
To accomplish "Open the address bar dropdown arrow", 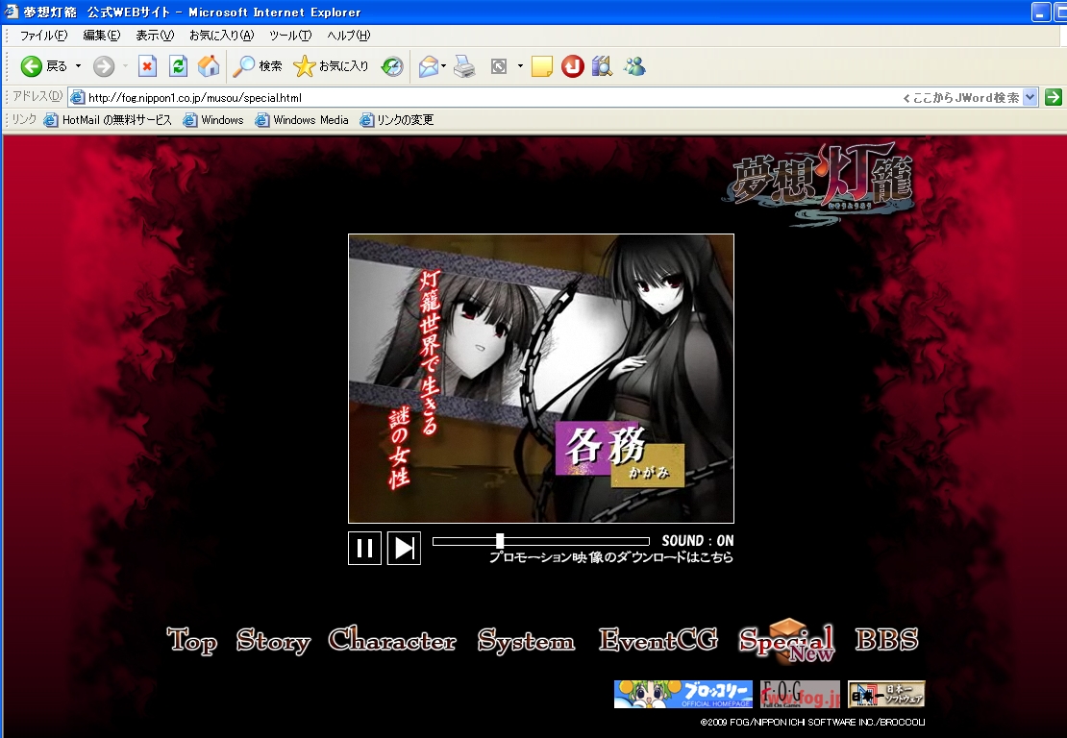I will click(x=1030, y=97).
